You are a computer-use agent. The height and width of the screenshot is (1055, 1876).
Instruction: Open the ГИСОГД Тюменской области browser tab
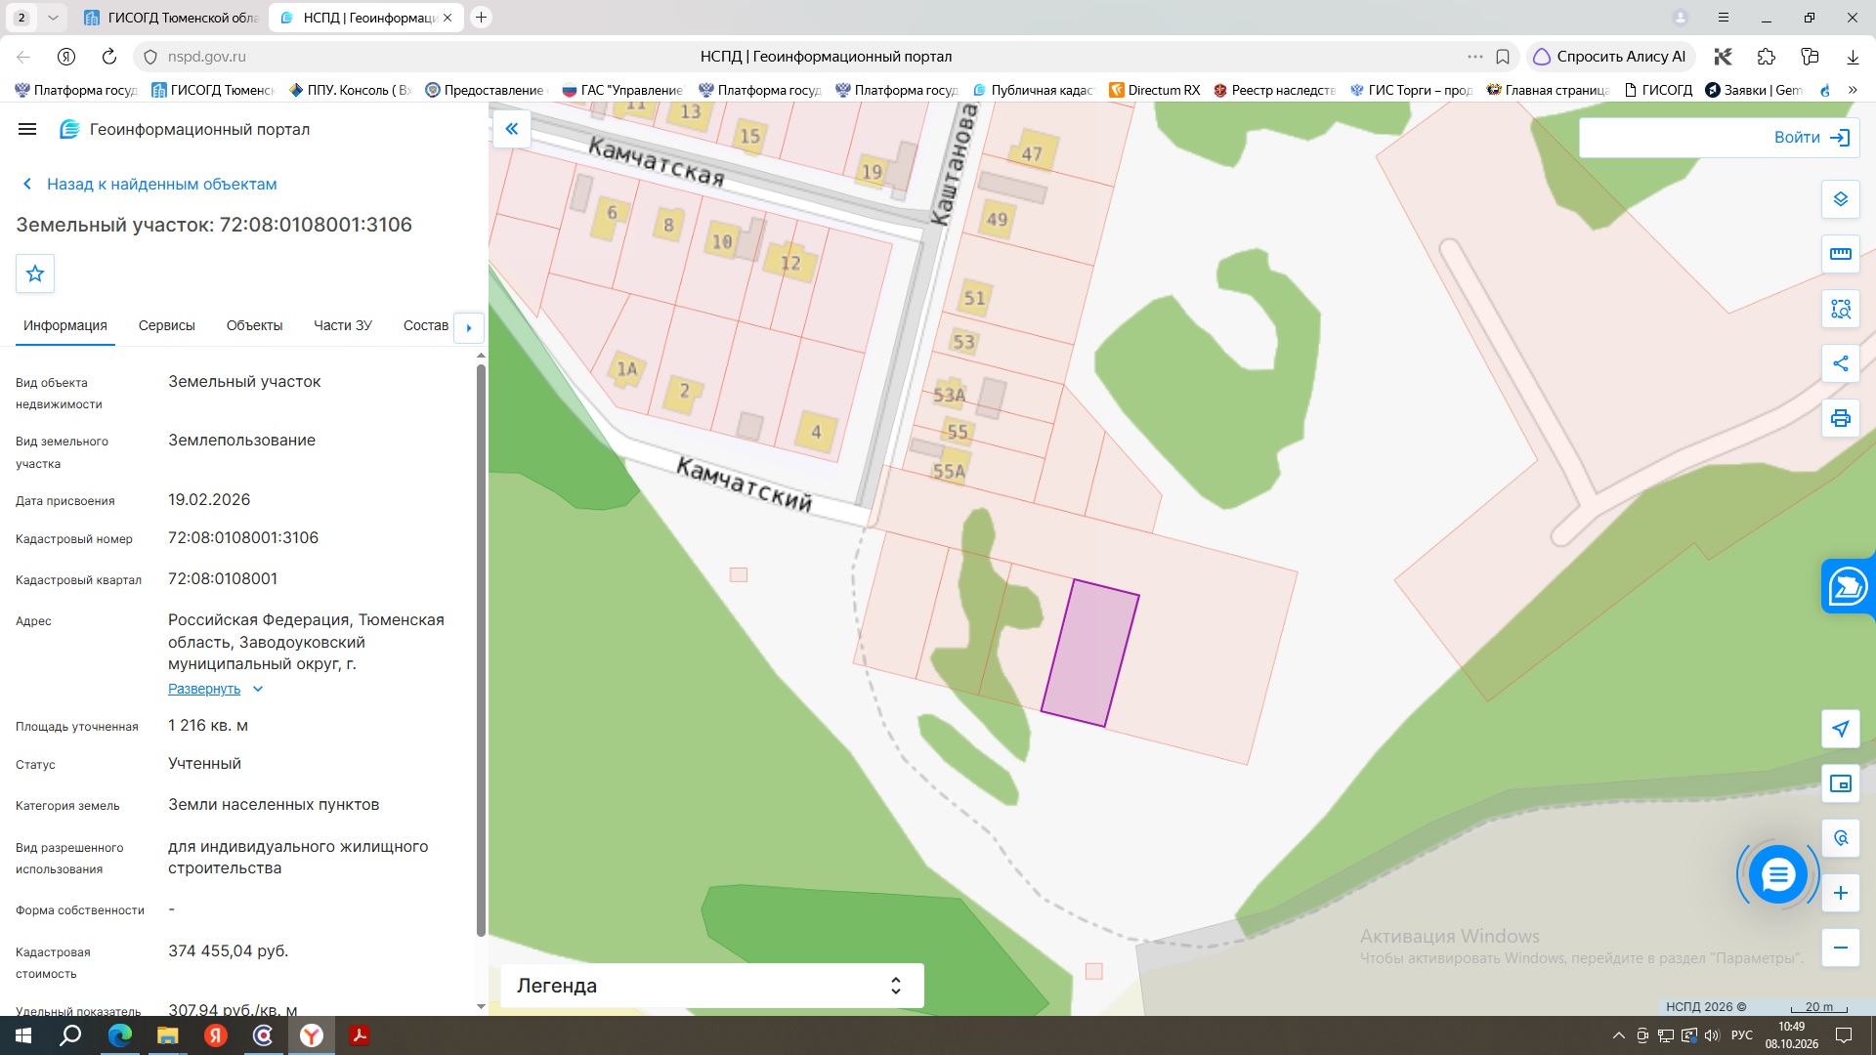(171, 18)
